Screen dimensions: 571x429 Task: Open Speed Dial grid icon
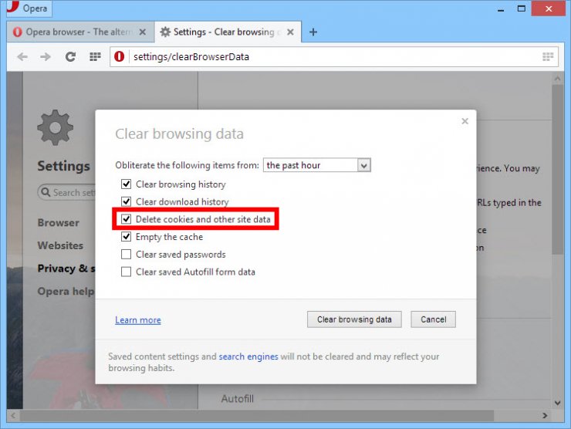[95, 56]
